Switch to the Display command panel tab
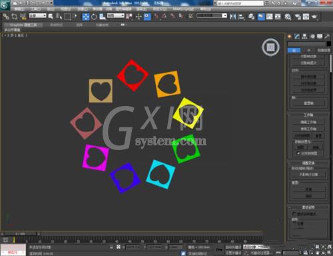This screenshot has width=333, height=256. [320, 37]
